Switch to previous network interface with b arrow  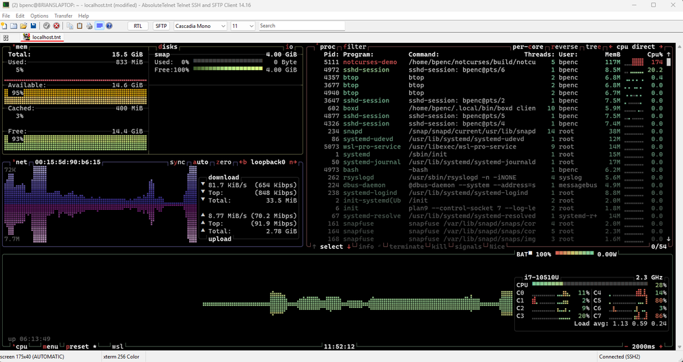coord(243,162)
